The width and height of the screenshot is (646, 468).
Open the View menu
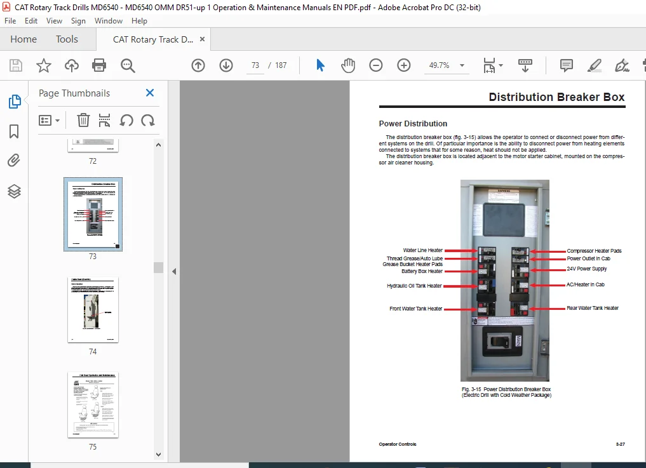tap(54, 20)
